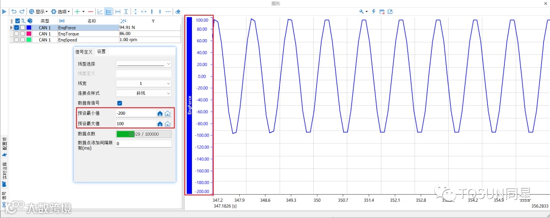Toggle the second checkbox in EngForce row
The width and height of the screenshot is (550, 218).
22,27
